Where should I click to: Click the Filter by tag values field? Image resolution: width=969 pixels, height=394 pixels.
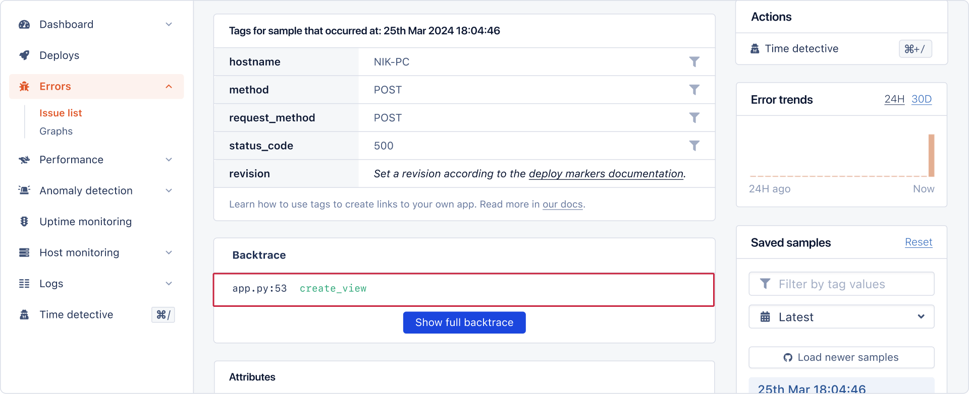841,284
